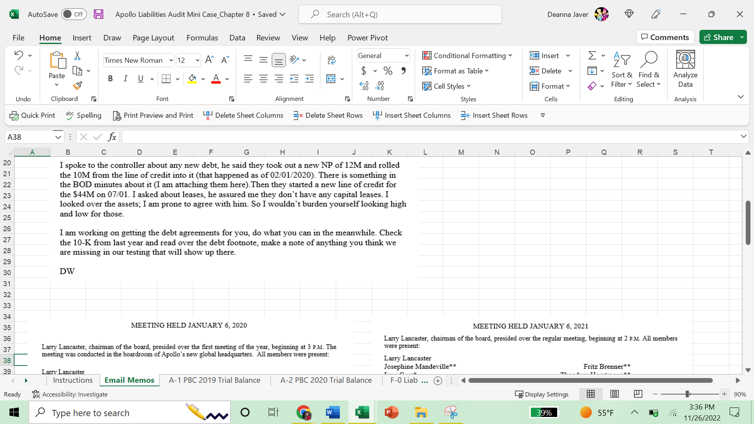The height and width of the screenshot is (424, 754).
Task: Expand the font name dropdown
Action: pos(171,60)
